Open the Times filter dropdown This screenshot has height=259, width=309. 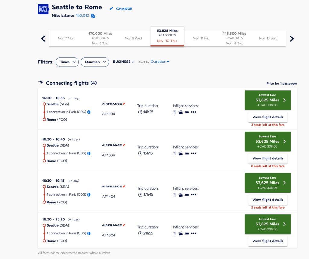[x=67, y=62]
